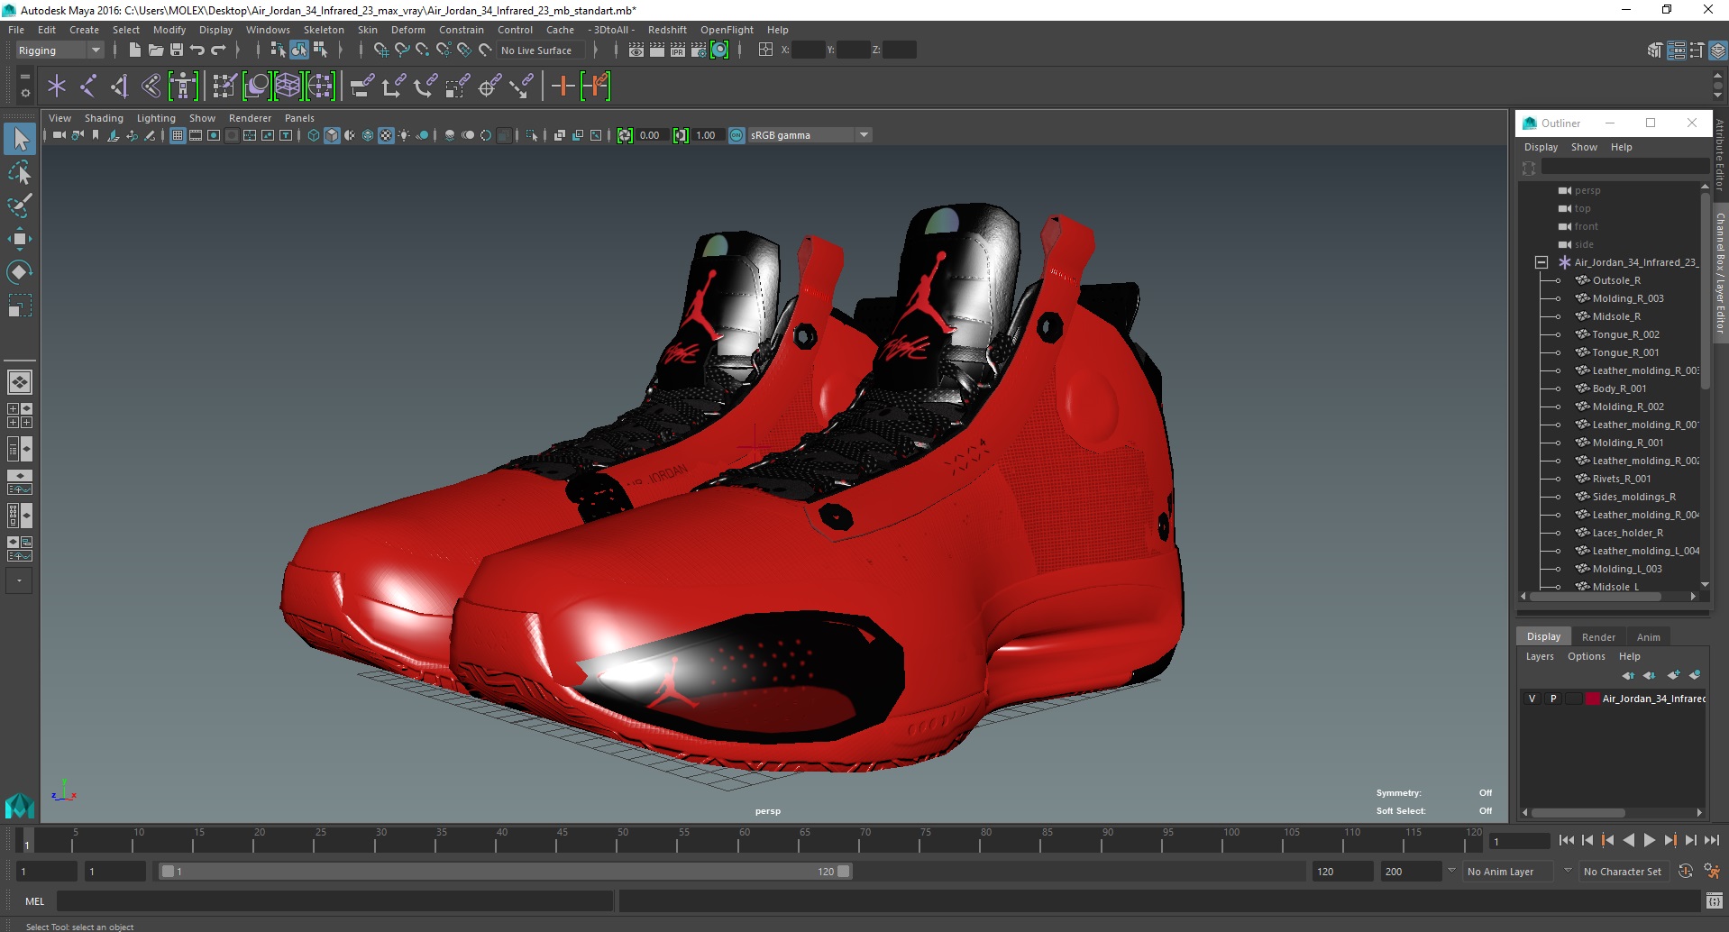
Task: Click the Create Joints tool
Action: [x=88, y=87]
